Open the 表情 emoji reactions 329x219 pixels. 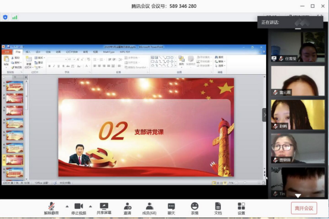(195, 208)
